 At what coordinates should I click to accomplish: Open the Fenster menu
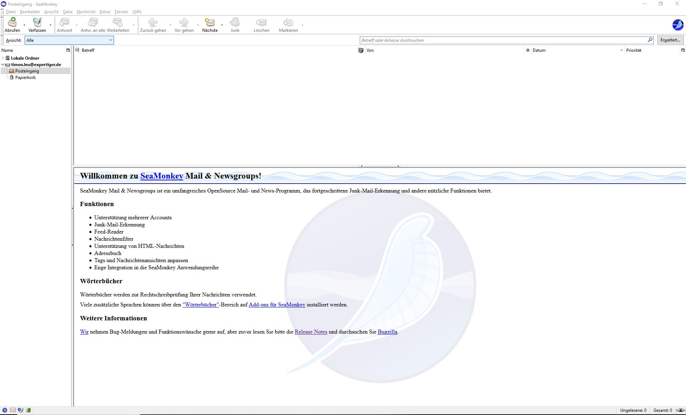click(121, 12)
